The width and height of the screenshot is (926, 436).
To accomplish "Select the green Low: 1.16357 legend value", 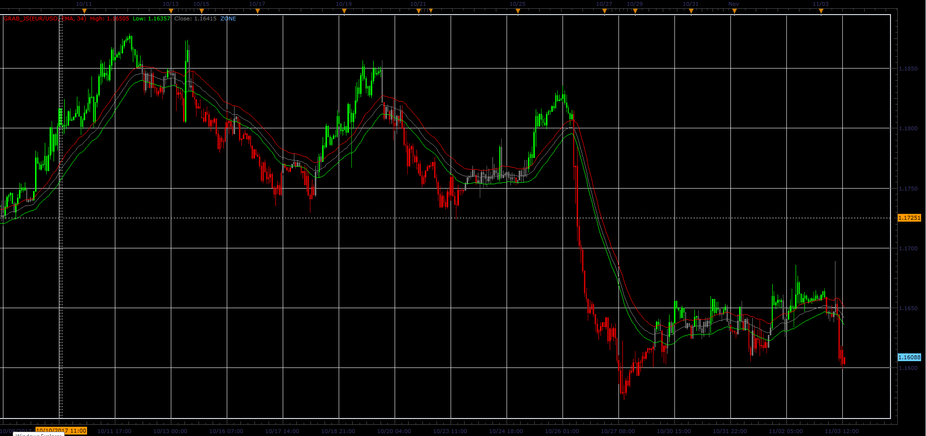I will point(151,18).
